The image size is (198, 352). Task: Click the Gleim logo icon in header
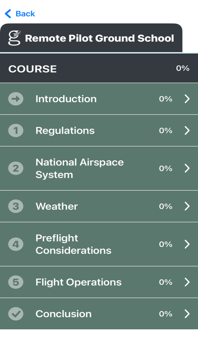(x=14, y=38)
